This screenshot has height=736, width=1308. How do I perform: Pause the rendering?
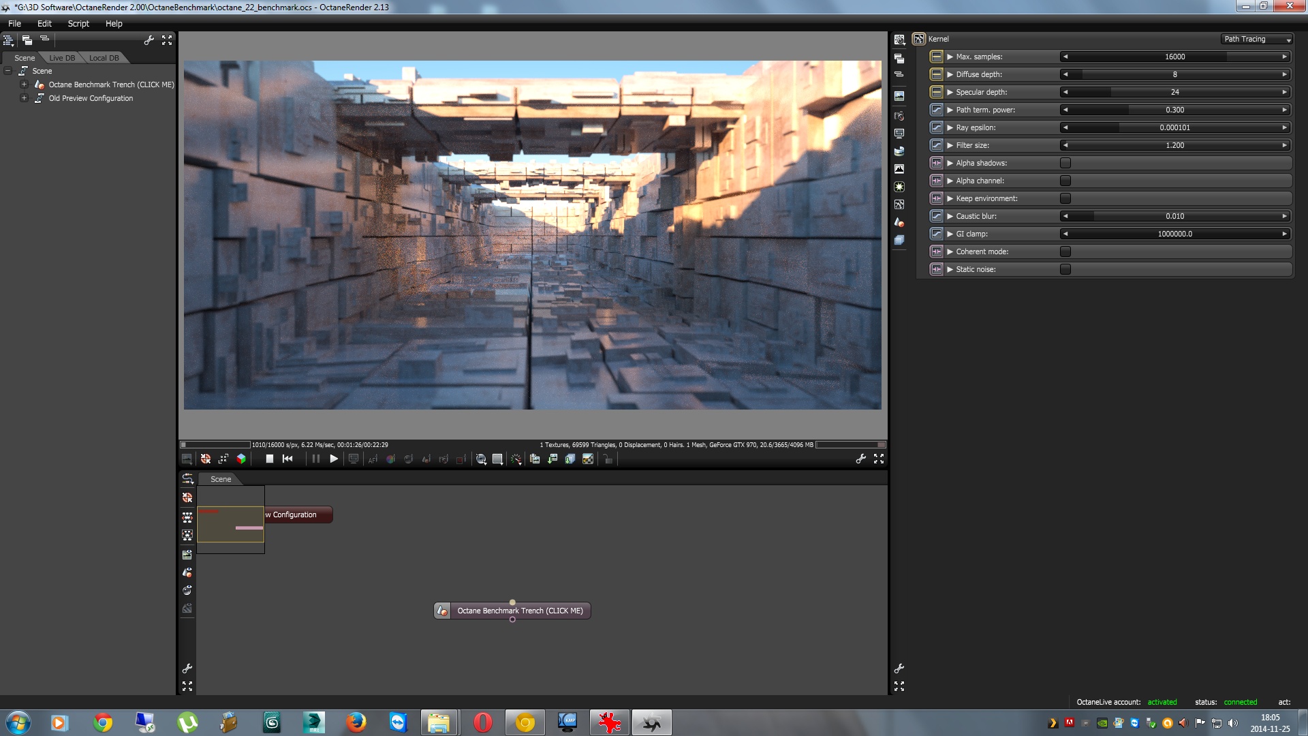tap(316, 459)
